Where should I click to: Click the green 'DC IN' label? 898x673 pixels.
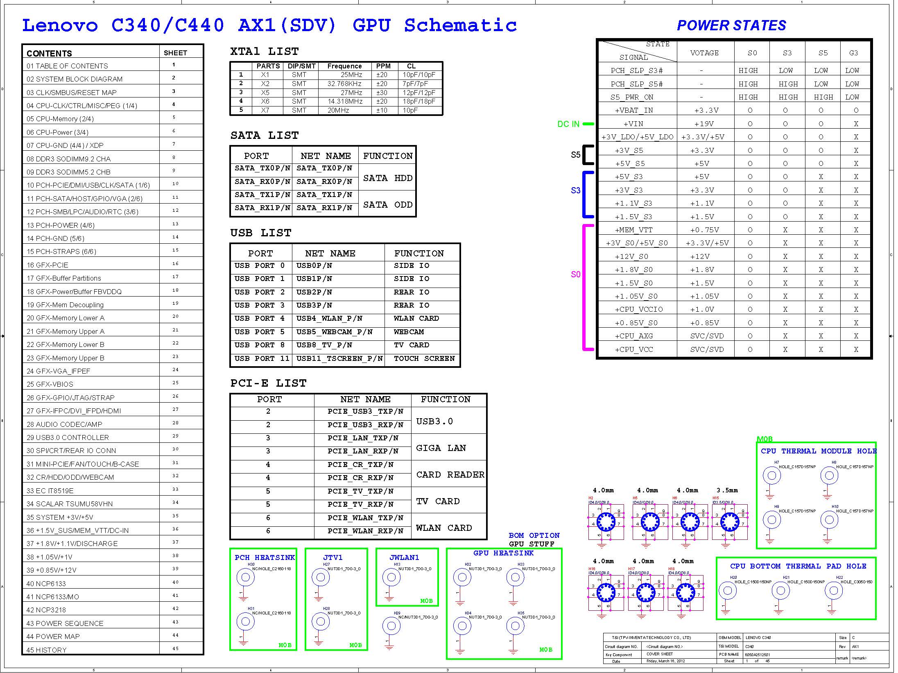[x=568, y=124]
